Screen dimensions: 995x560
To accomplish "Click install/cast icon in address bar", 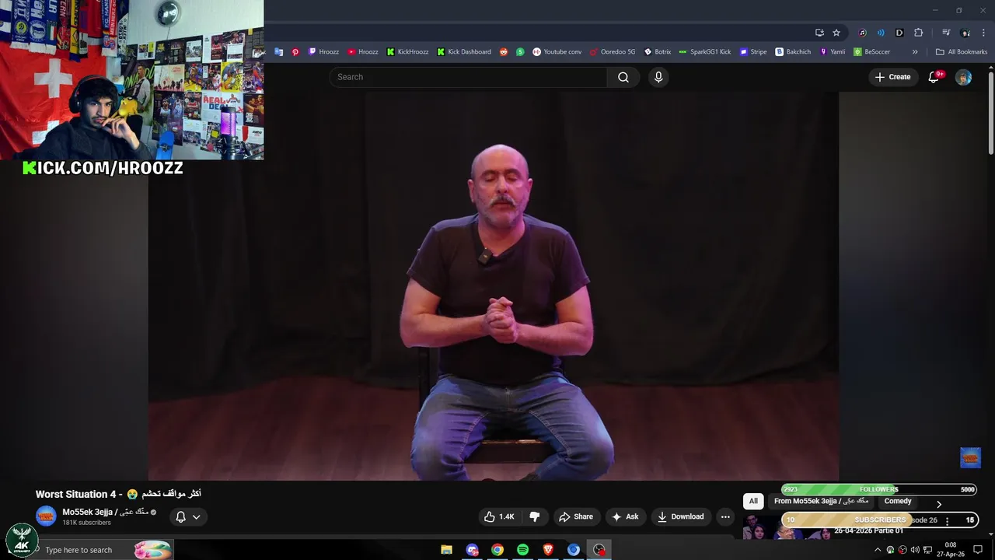I will [819, 33].
